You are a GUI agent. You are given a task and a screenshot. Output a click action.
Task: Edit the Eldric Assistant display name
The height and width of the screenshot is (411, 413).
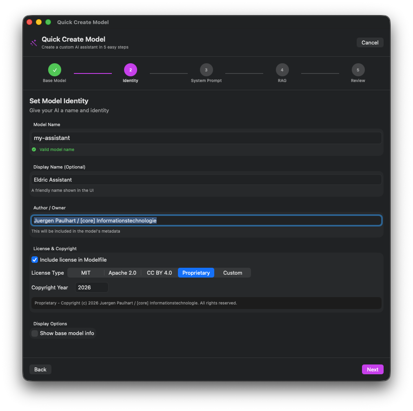point(206,180)
